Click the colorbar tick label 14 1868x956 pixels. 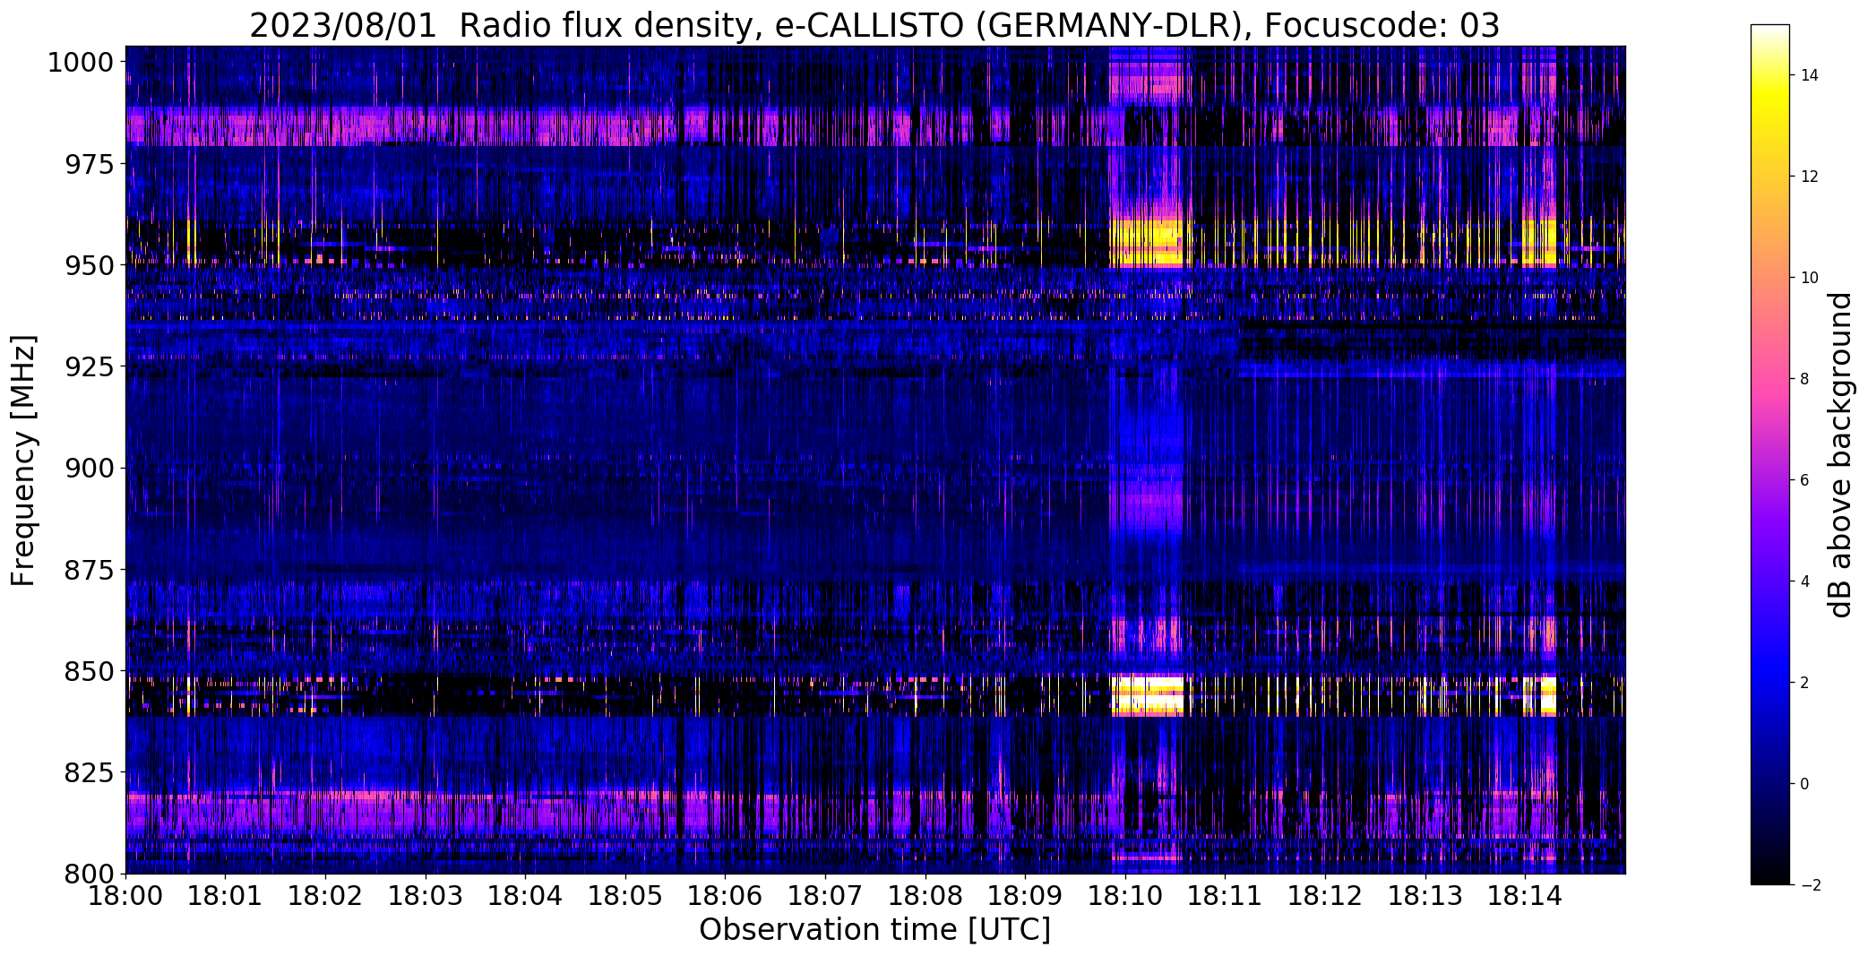(x=1809, y=75)
